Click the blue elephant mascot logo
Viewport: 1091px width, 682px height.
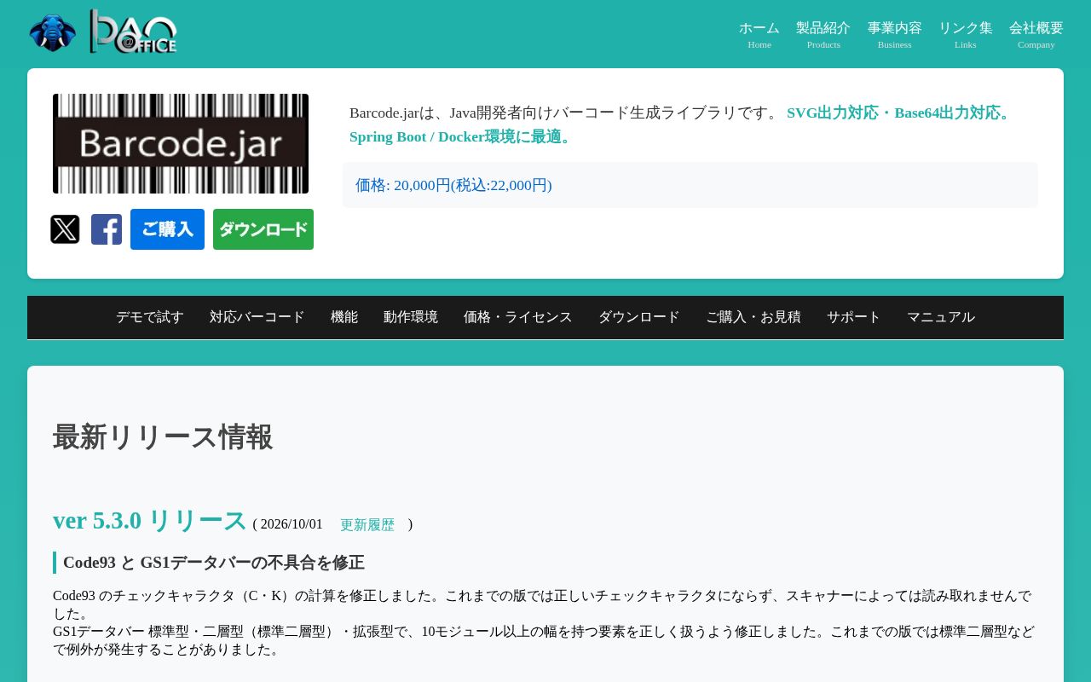pyautogui.click(x=53, y=33)
